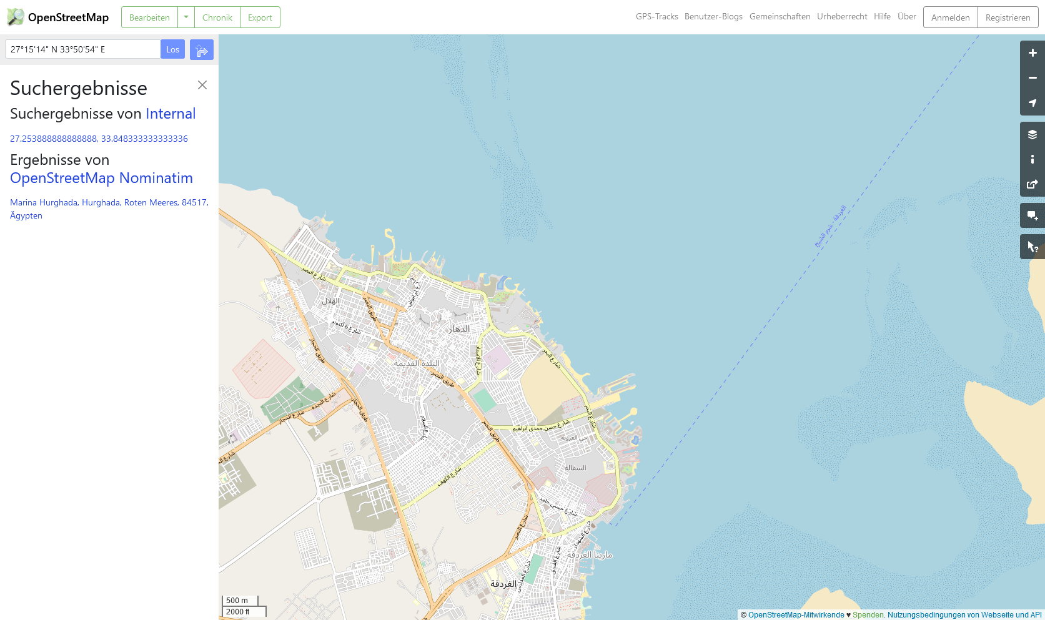This screenshot has width=1045, height=620.
Task: Open the Internal results link
Action: pyautogui.click(x=171, y=114)
